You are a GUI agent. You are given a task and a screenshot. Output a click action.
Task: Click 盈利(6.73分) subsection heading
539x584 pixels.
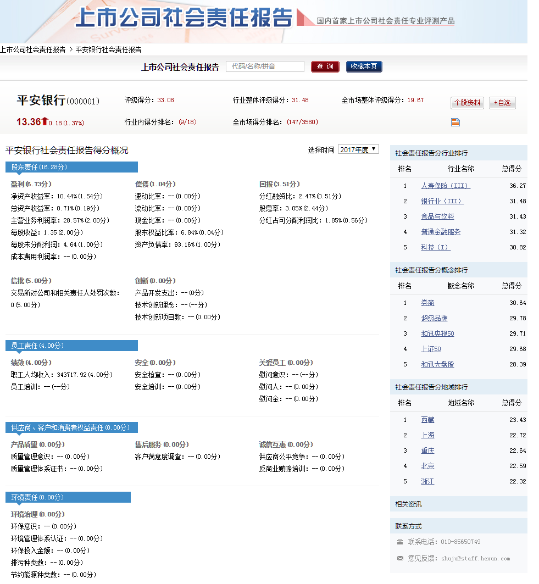tap(31, 184)
